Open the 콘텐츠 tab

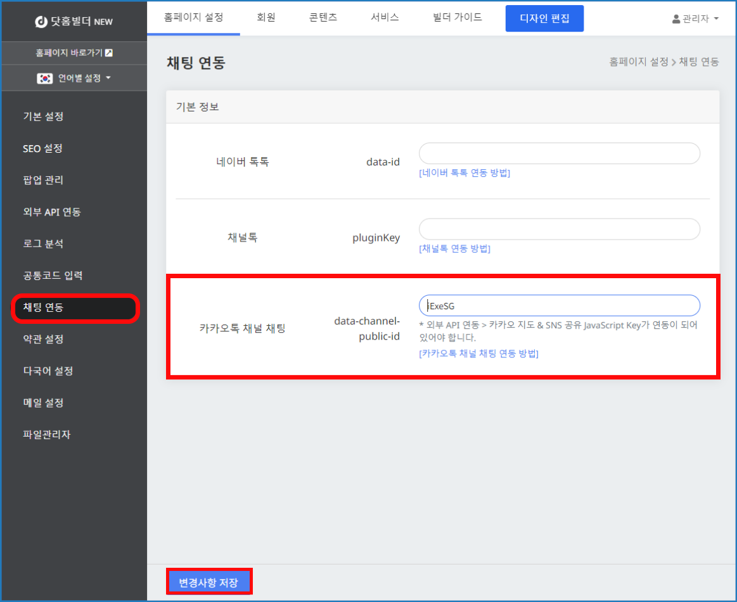pyautogui.click(x=323, y=18)
